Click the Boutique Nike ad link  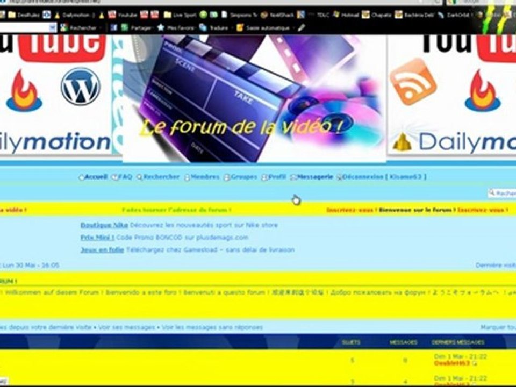[x=104, y=225]
